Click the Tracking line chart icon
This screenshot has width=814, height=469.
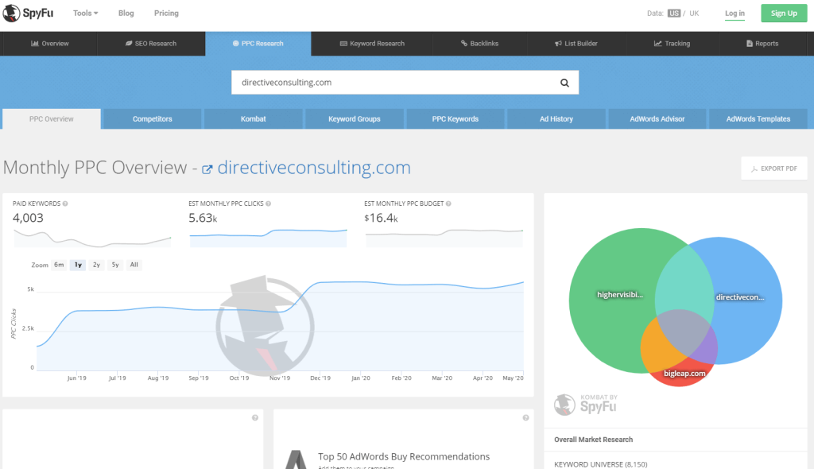coord(657,44)
